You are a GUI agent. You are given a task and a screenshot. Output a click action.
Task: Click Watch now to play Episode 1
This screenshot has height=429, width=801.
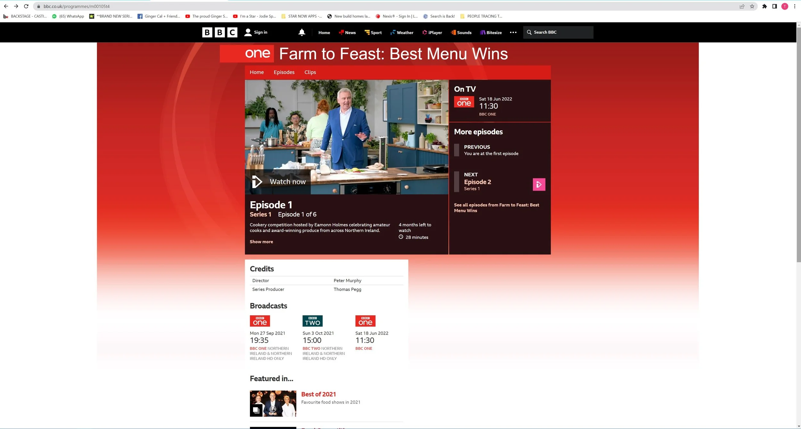(279, 181)
